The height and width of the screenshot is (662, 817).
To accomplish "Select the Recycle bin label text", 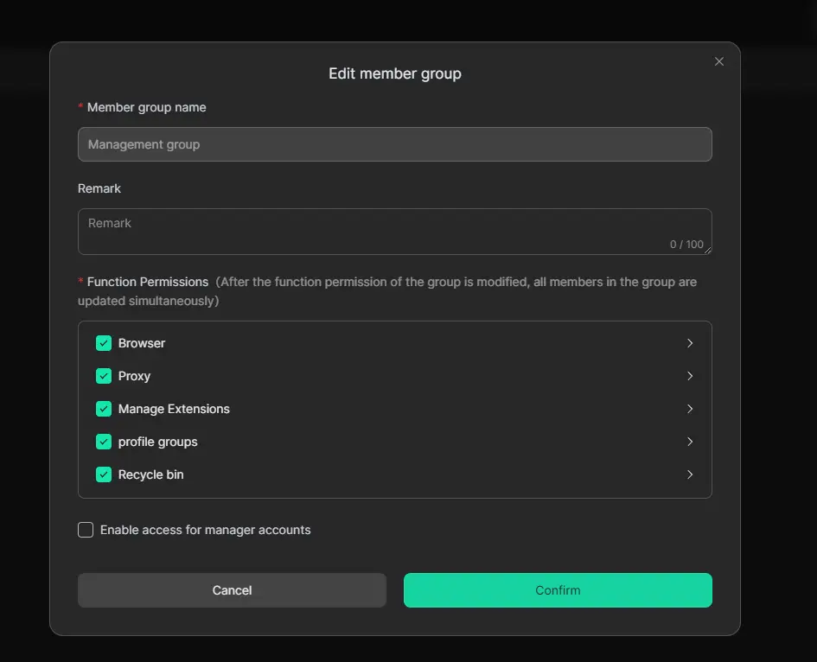I will tap(150, 474).
